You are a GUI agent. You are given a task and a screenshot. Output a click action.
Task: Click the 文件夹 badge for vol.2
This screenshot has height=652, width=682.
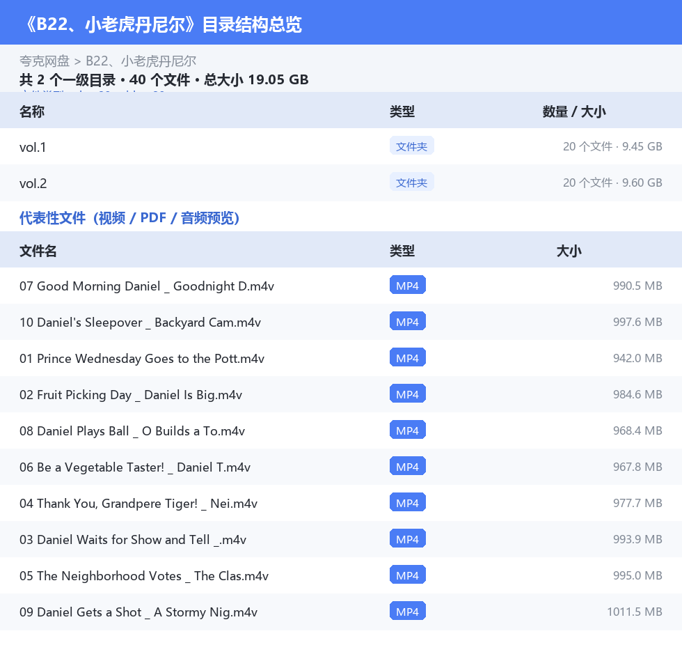(x=411, y=183)
